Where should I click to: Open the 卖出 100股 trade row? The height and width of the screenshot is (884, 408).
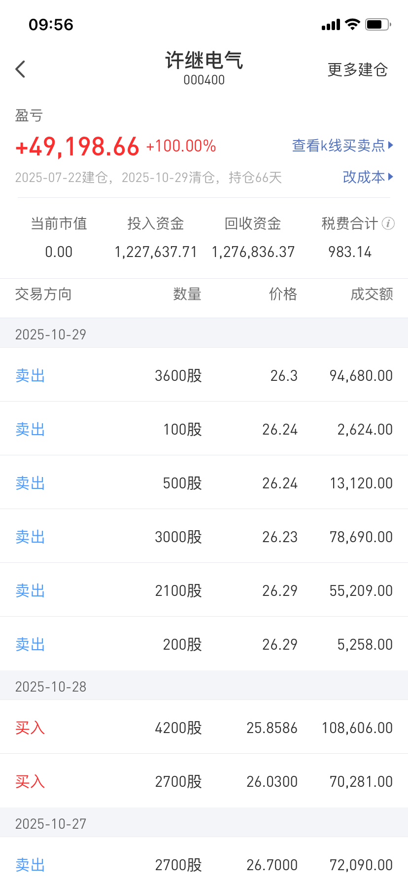coord(204,429)
